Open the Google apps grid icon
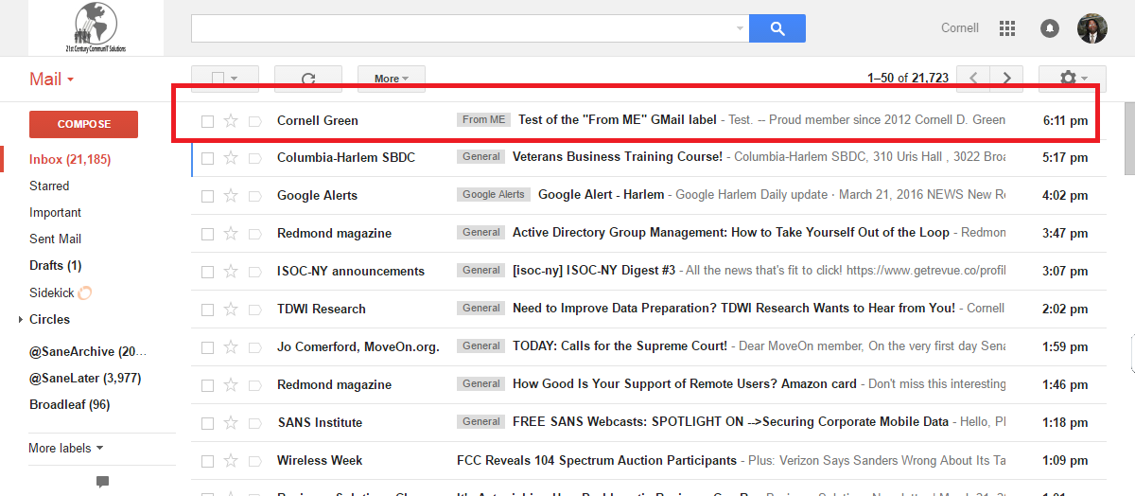 point(1007,28)
